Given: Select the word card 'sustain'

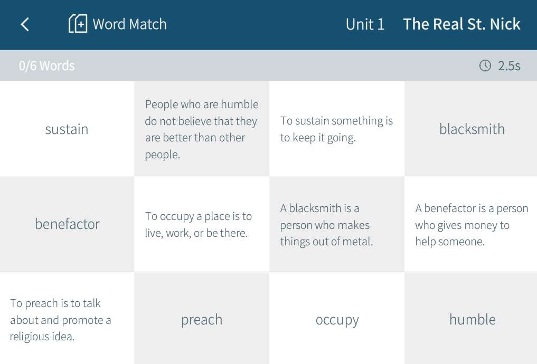Looking at the screenshot, I should click(67, 129).
